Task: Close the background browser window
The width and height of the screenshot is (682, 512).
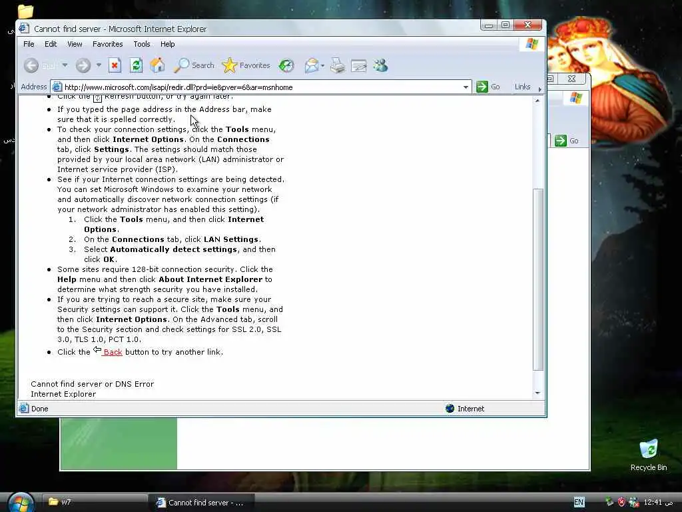Action: click(x=572, y=79)
